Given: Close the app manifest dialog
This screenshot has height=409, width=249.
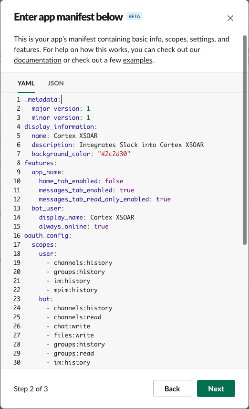Looking at the screenshot, I should [230, 18].
